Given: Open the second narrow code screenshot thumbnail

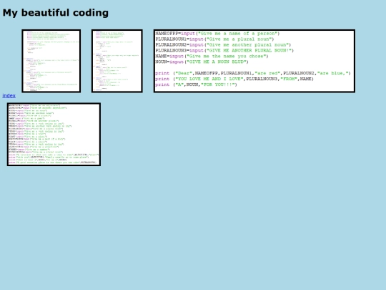Looking at the screenshot, I should 117,61.
